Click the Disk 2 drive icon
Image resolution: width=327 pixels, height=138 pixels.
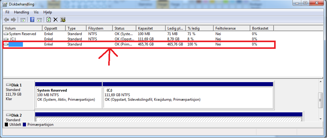[8, 115]
